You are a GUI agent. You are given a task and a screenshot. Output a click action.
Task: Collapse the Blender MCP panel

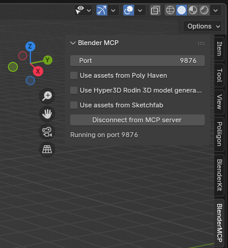[73, 43]
